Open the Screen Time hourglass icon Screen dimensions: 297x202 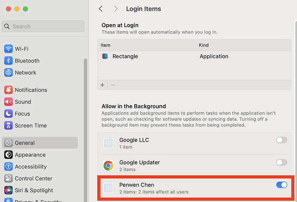click(8, 125)
